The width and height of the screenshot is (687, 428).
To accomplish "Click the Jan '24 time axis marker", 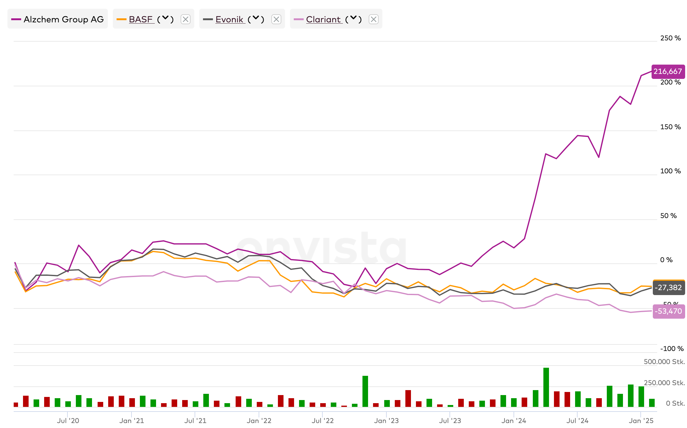I will (514, 421).
